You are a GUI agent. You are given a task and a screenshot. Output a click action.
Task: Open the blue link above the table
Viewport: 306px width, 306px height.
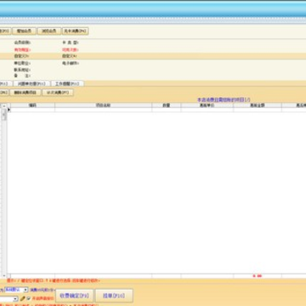click(x=224, y=99)
